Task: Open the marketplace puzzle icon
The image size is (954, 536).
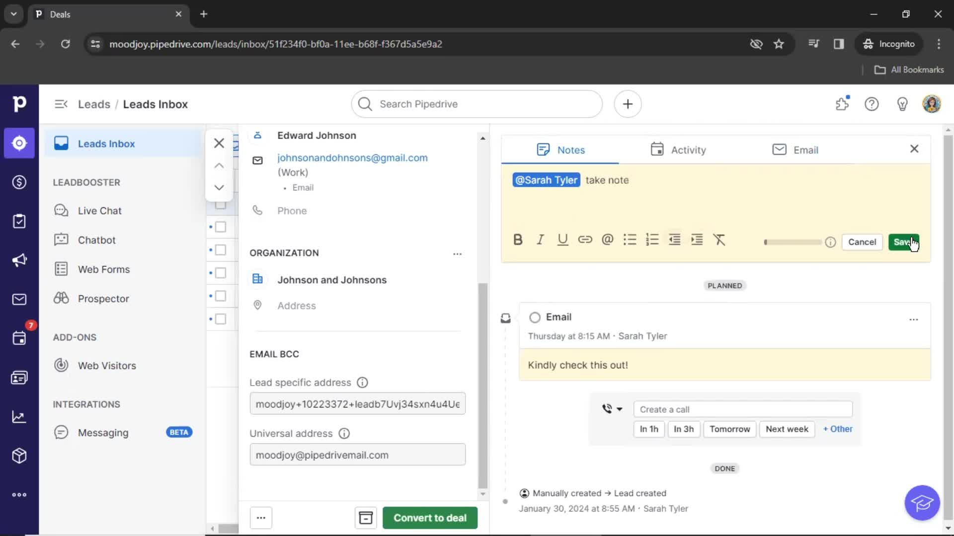Action: tap(842, 104)
